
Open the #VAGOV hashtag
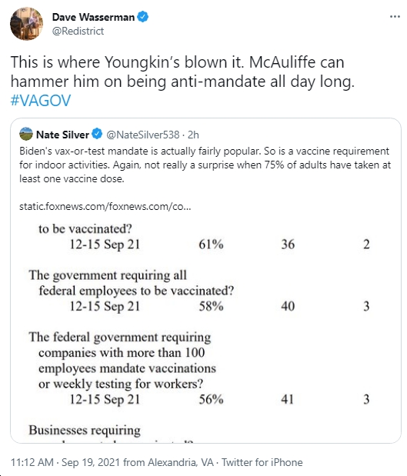(41, 100)
